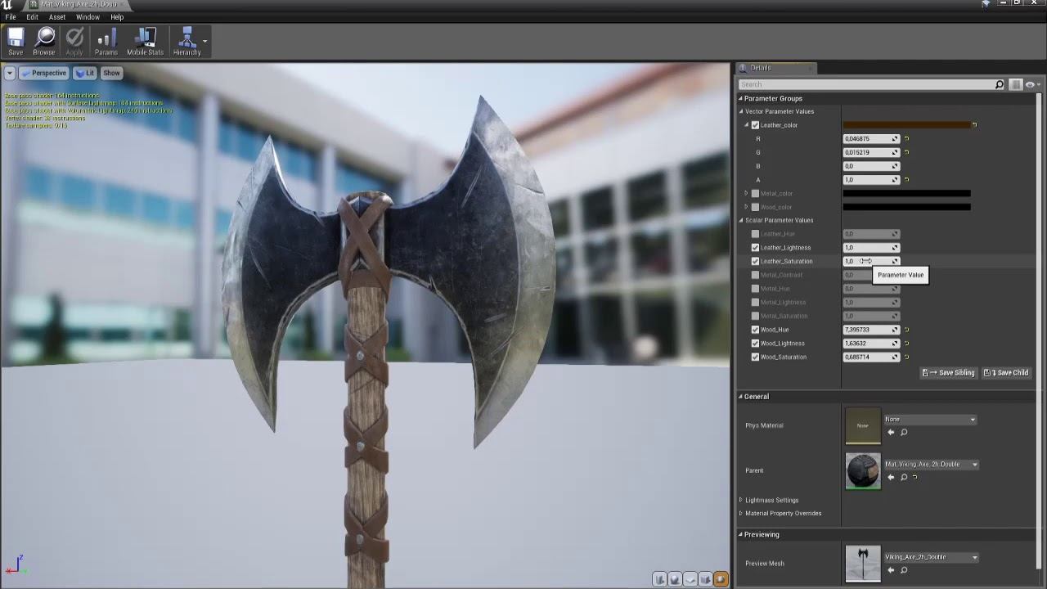Viewport: 1047px width, 589px height.
Task: Click the Metal_color black swatch
Action: click(906, 194)
